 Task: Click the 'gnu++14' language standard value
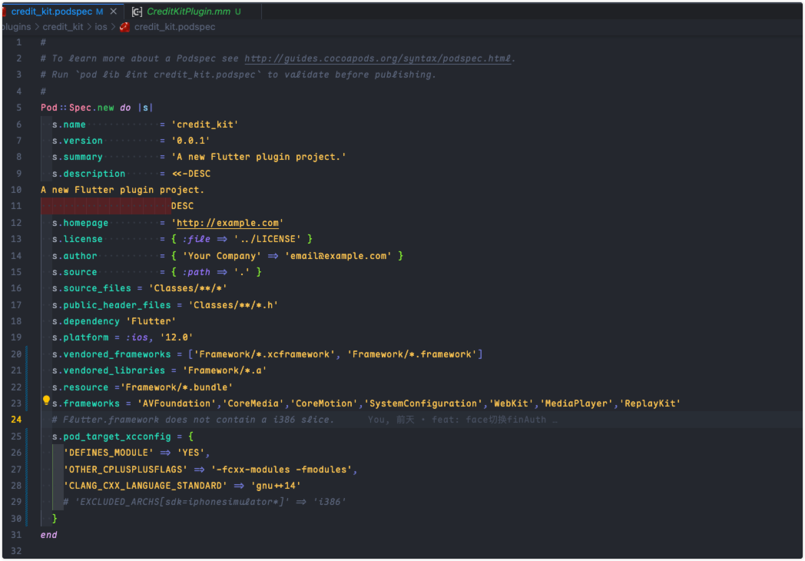point(275,486)
